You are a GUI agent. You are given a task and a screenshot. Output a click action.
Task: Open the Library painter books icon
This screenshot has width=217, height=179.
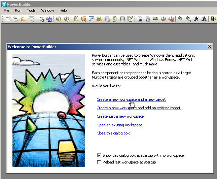[x=99, y=19]
